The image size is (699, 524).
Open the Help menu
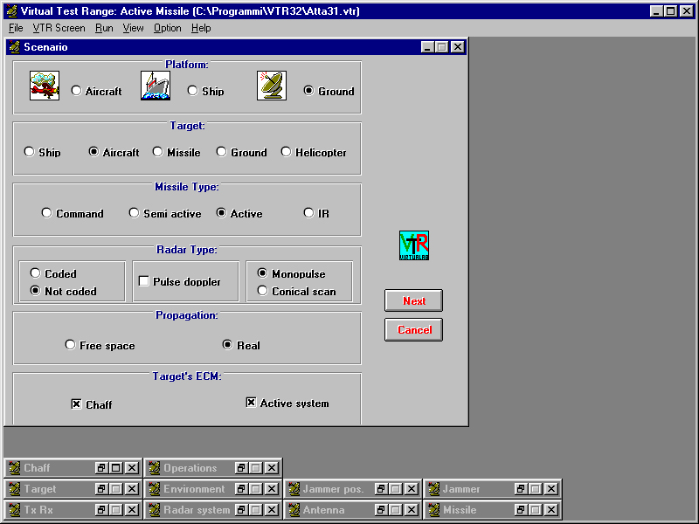[201, 28]
